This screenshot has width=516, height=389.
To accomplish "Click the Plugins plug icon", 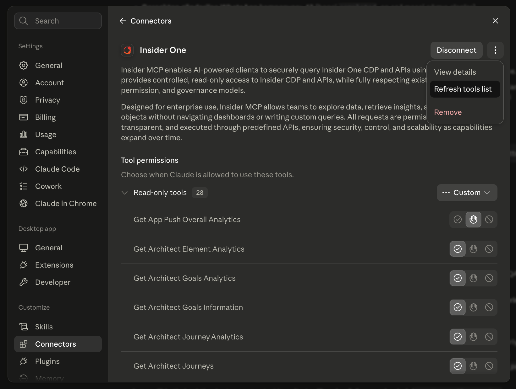I will tap(24, 361).
